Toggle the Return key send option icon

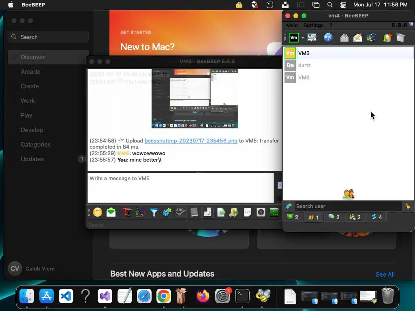[208, 212]
